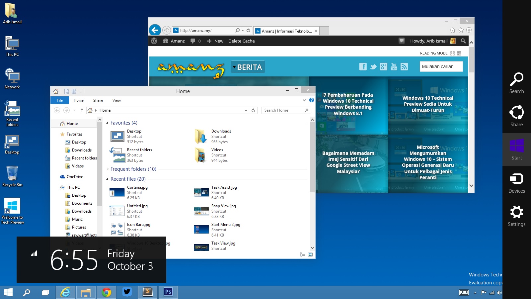Viewport: 531px width, 299px height.
Task: Open Twitter app on taskbar
Action: point(127,292)
